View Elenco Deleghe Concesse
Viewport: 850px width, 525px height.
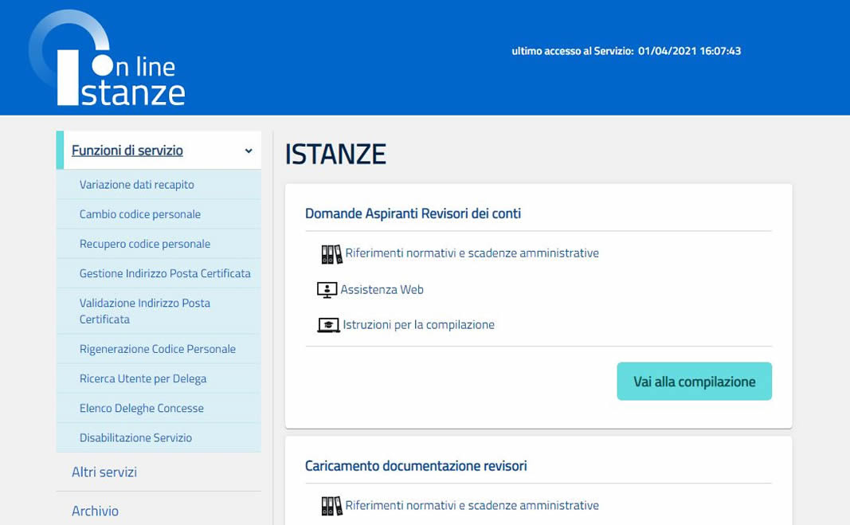(x=142, y=409)
